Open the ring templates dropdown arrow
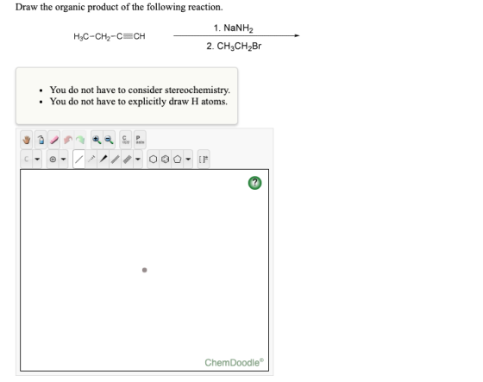 (x=188, y=160)
